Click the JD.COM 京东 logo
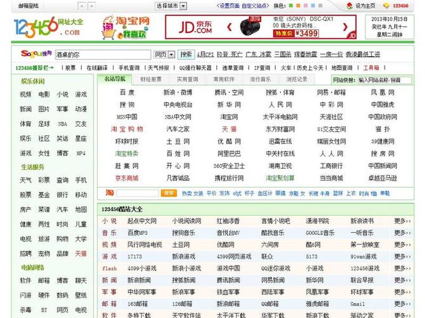This screenshot has height=318, width=425. 195,28
